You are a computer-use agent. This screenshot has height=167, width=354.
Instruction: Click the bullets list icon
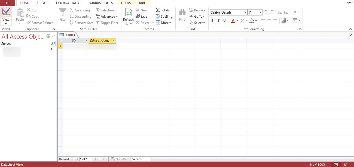265,12
